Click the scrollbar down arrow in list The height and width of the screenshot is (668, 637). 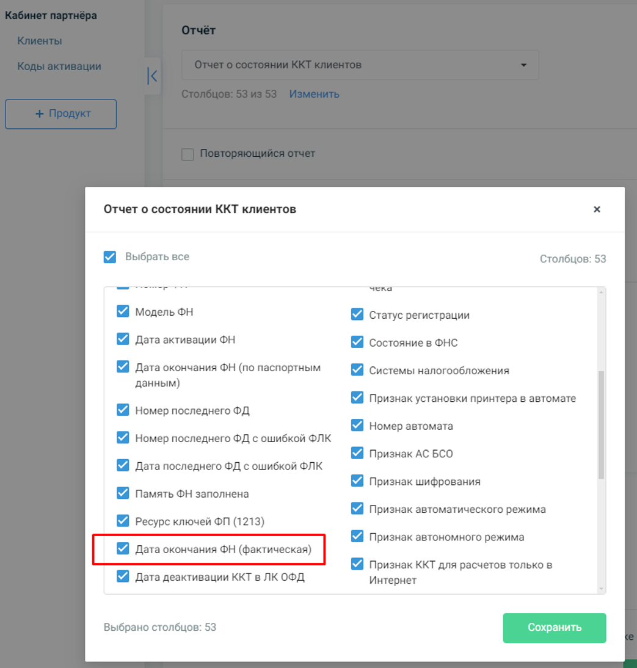601,589
